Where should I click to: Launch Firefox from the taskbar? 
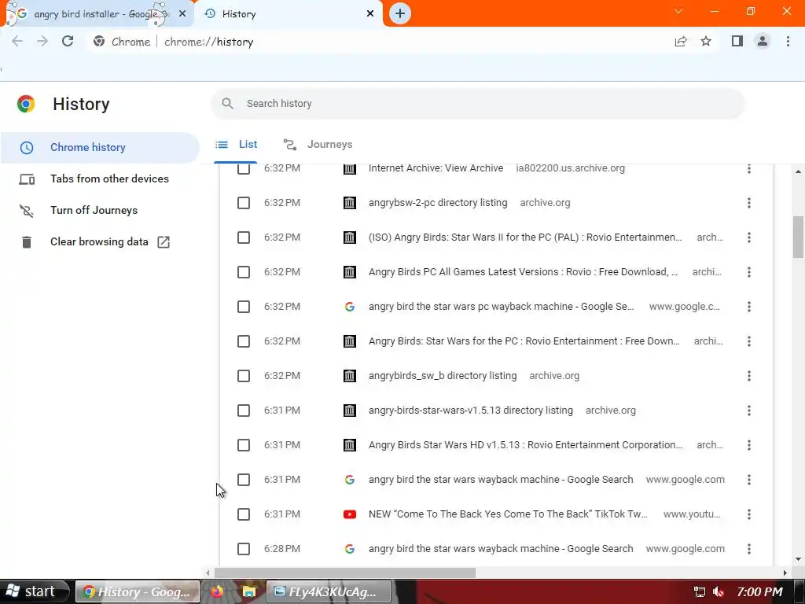point(217,591)
